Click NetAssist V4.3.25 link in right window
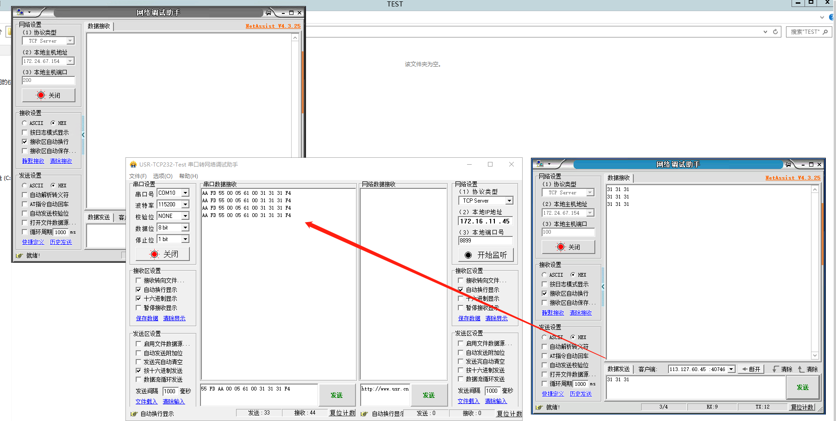This screenshot has height=421, width=836. pos(792,178)
